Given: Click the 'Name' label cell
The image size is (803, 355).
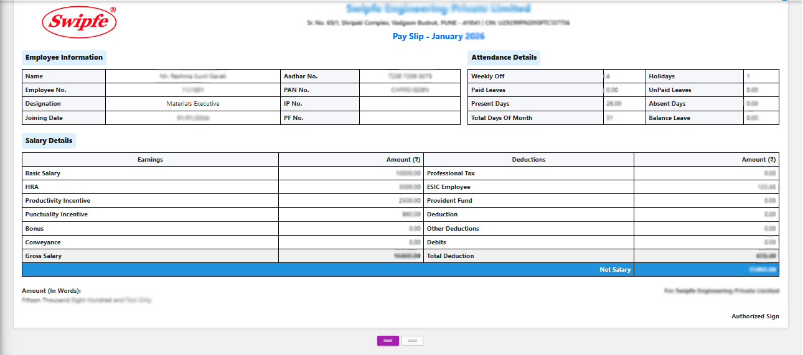Looking at the screenshot, I should (x=64, y=76).
